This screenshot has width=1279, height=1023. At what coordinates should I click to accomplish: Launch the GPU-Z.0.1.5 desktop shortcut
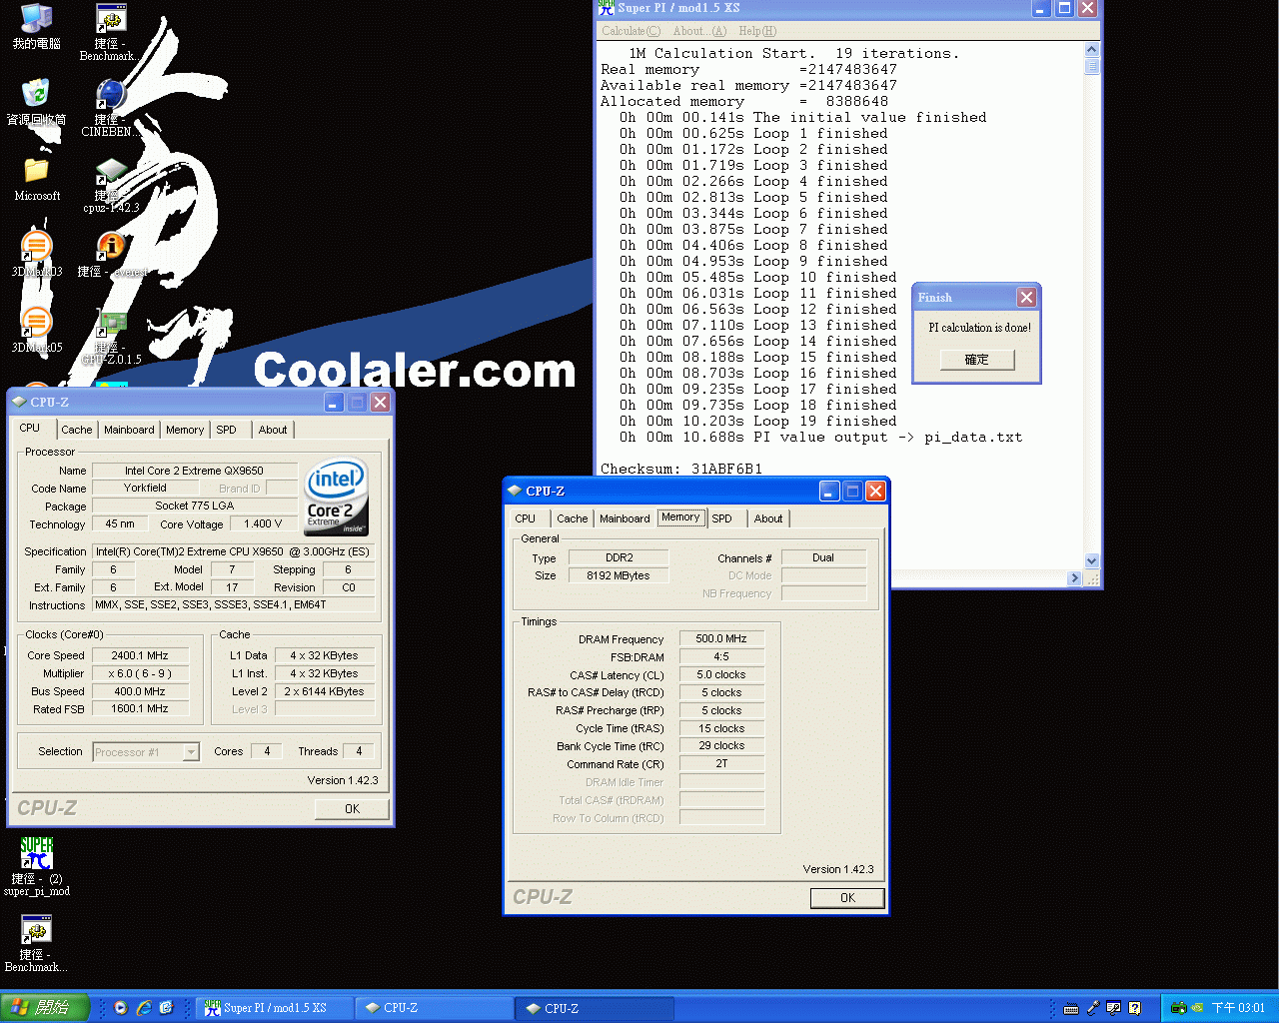coord(111,337)
